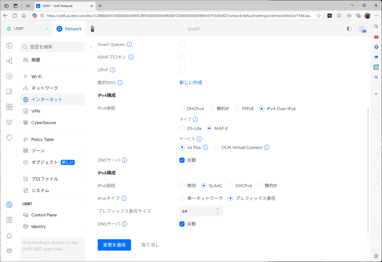
Task: Click the IPv4 DNSサーバ info icon
Action: [x=125, y=160]
